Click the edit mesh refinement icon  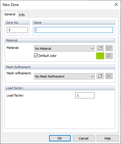109,76
